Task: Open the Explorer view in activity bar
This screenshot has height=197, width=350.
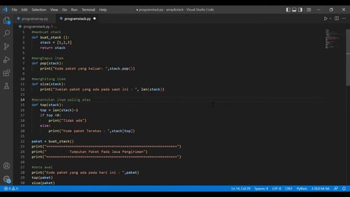Action: pos(7,21)
